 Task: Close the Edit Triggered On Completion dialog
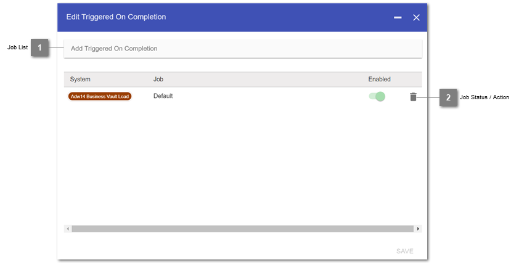[x=416, y=17]
